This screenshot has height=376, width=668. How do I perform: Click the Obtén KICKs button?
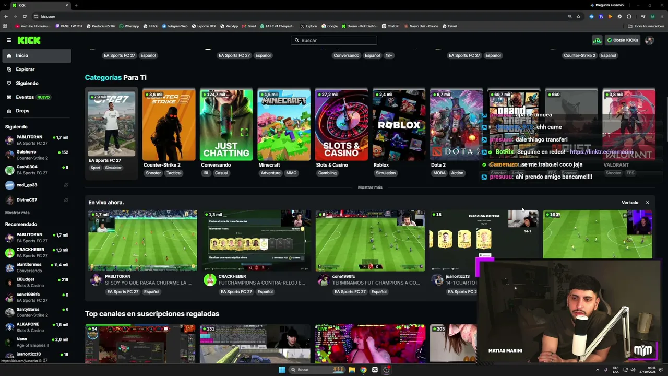coord(623,40)
